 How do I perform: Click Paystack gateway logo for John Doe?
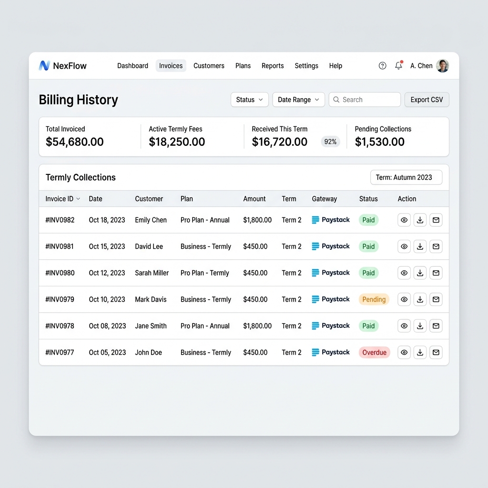click(x=331, y=352)
